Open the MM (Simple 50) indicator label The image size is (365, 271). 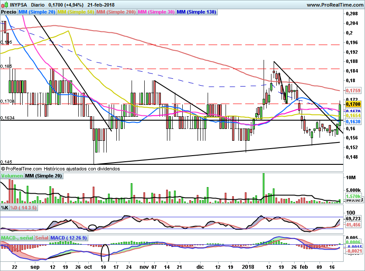[76, 12]
